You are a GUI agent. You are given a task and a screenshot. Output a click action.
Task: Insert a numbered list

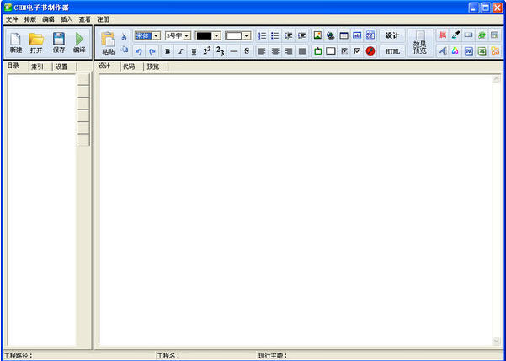pos(262,35)
